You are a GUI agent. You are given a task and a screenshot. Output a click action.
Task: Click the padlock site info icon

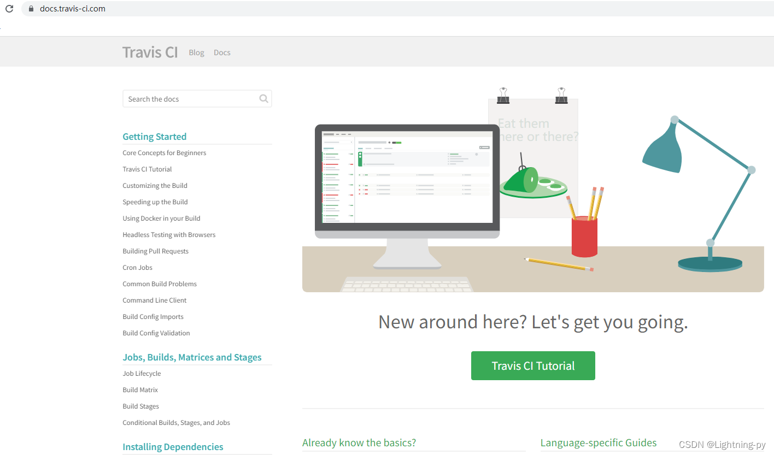(x=31, y=9)
